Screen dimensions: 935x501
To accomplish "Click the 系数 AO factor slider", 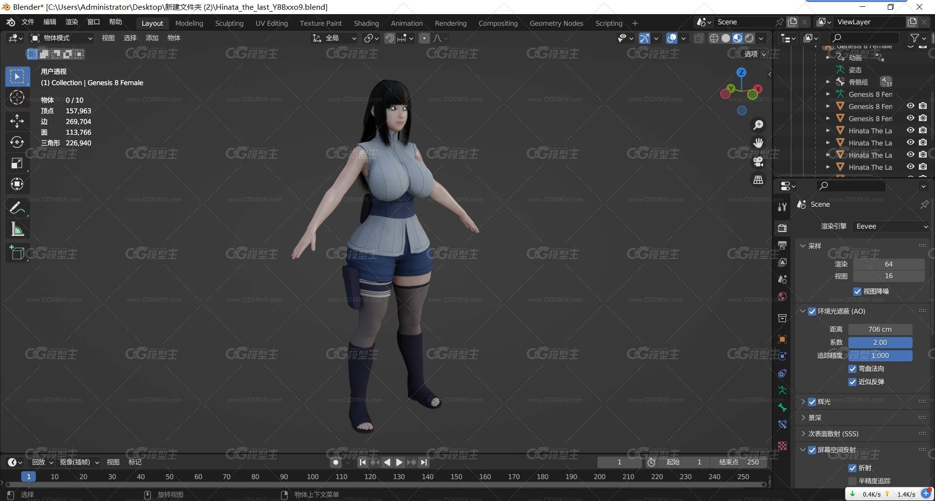I will pos(880,342).
